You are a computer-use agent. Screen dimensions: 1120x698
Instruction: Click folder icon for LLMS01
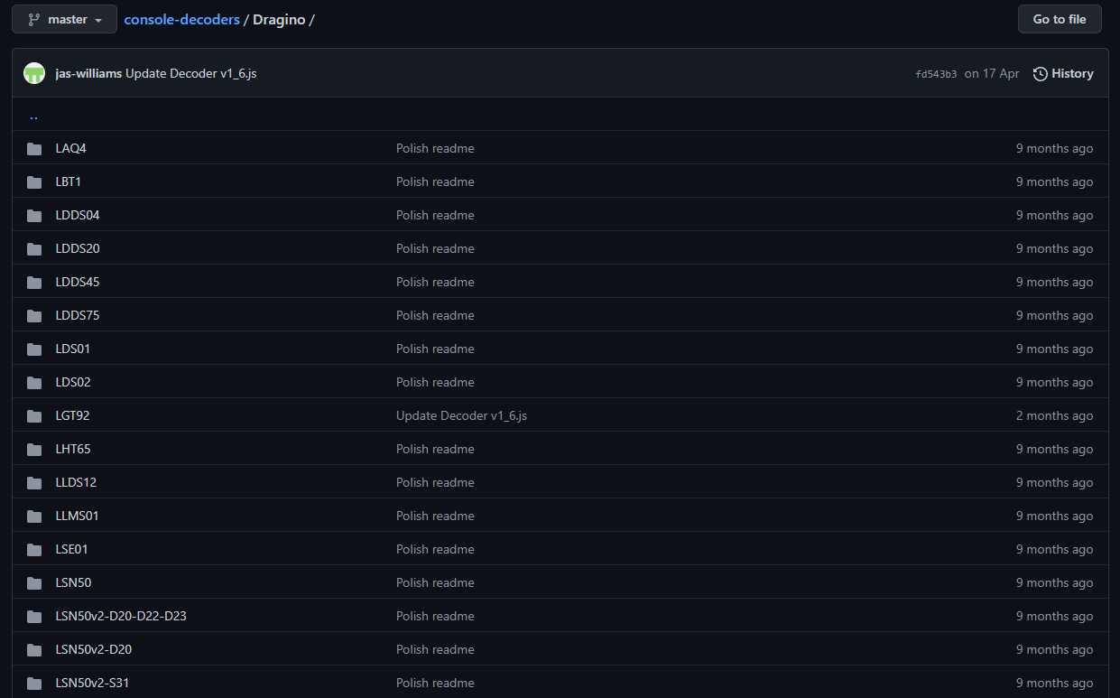pyautogui.click(x=34, y=517)
